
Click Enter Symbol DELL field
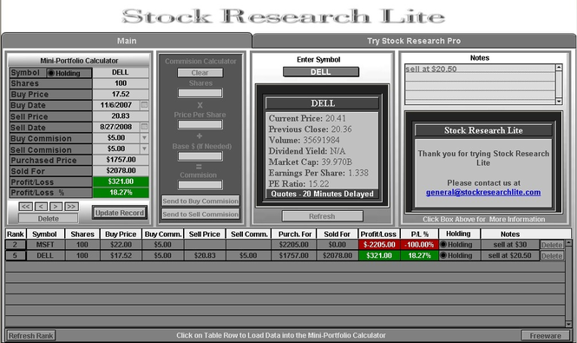(x=320, y=72)
